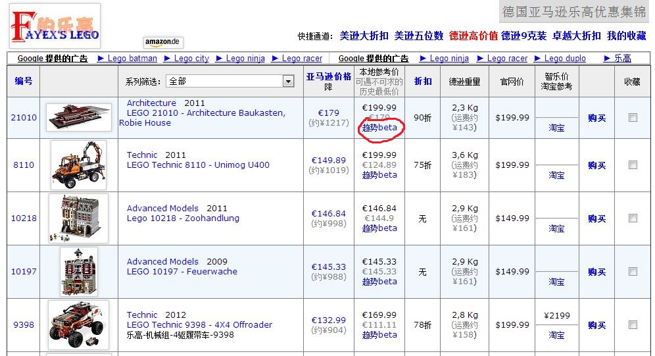Open the Feuerwache 10197 thumbnail image

(79, 272)
